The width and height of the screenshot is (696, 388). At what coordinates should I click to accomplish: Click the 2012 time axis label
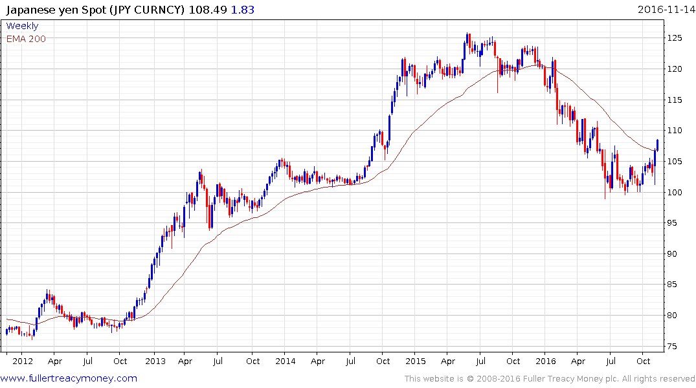(x=23, y=361)
